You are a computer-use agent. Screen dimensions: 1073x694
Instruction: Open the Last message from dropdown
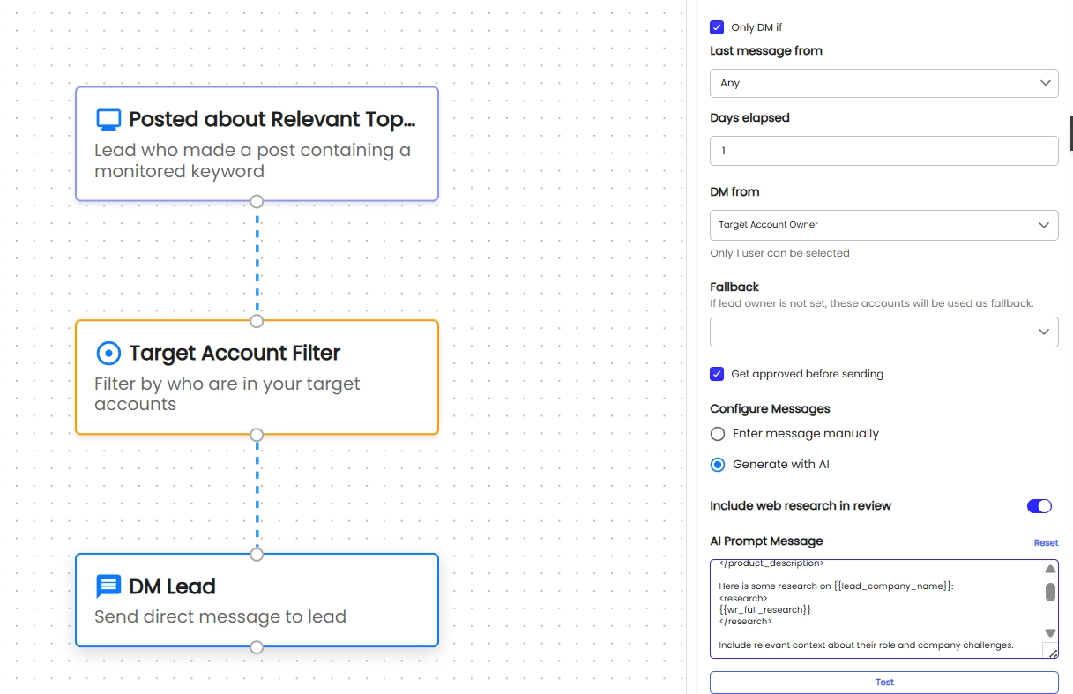coord(884,83)
